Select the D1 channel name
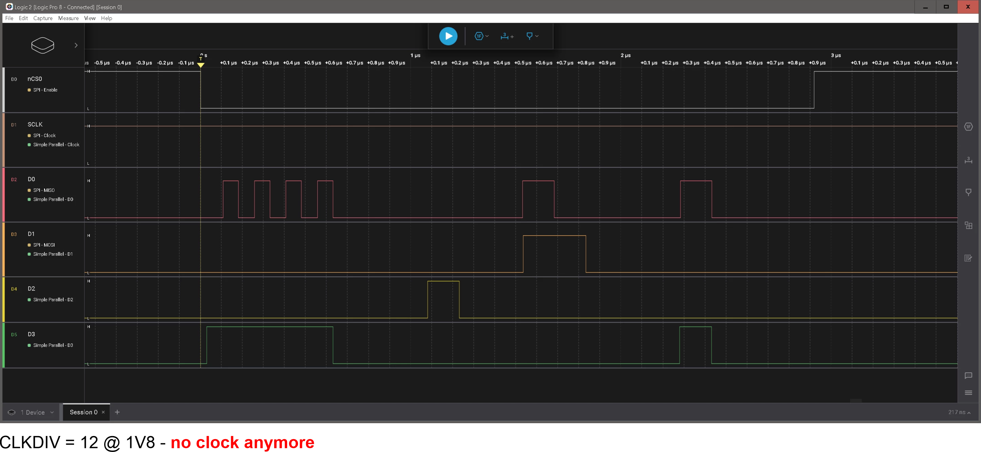Viewport: 981px width, 452px height. coord(31,234)
